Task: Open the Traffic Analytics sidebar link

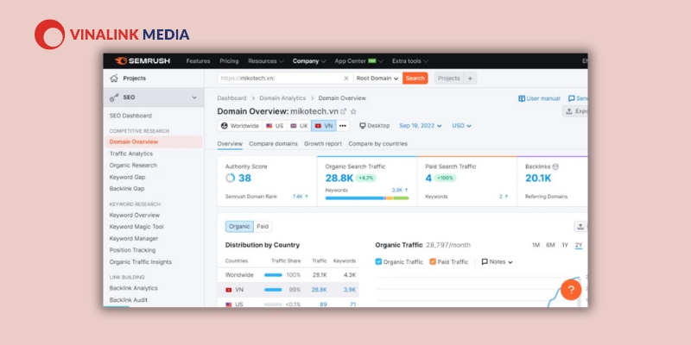Action: (131, 154)
